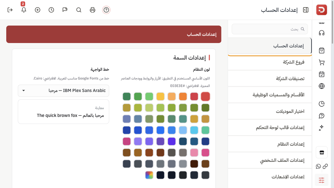334x188 pixels.
Task: Click the font preview box The quick brown fox
Action: pos(63,112)
